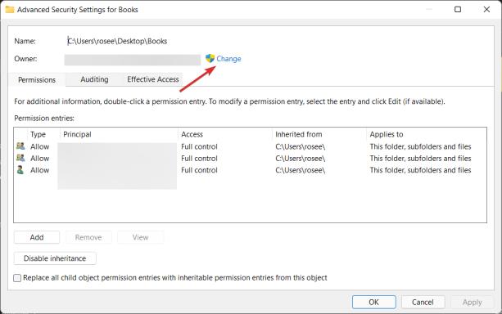This screenshot has height=314, width=502.
Task: Click the Change owner link
Action: (228, 59)
